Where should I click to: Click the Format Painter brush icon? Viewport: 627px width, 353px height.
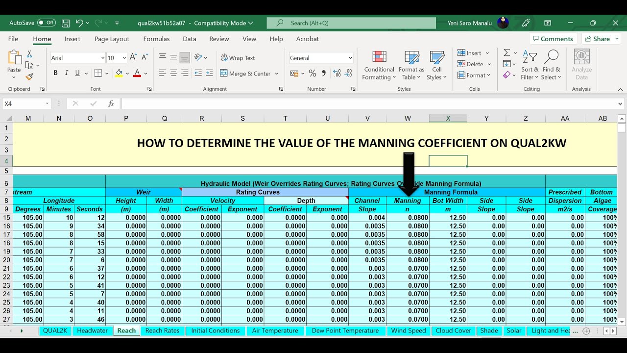[x=29, y=76]
